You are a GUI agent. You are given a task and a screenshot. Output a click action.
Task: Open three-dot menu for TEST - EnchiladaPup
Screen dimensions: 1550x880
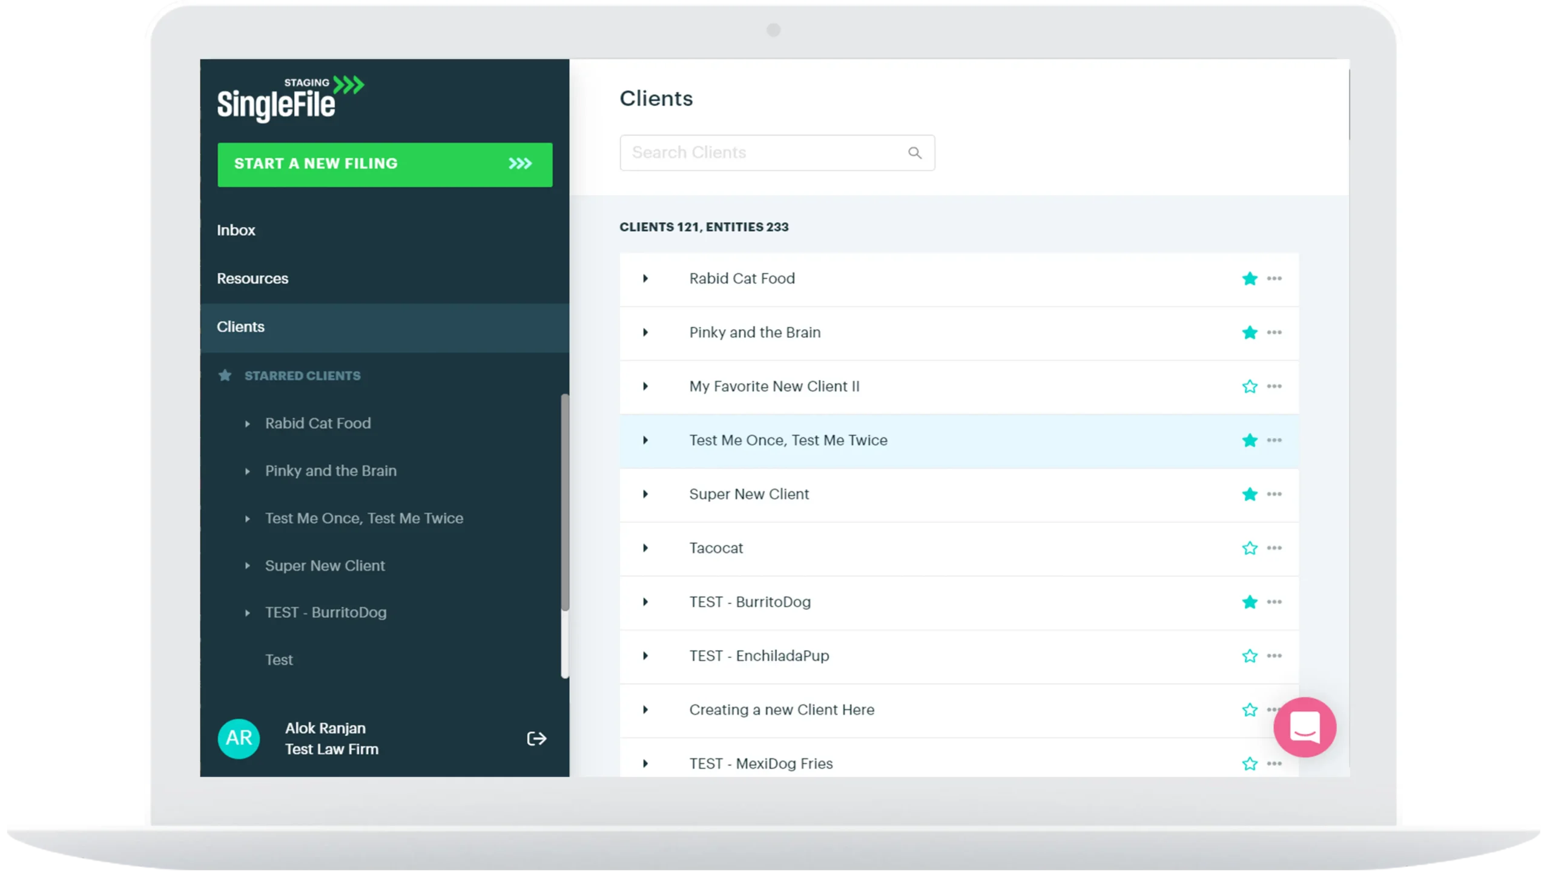pyautogui.click(x=1274, y=655)
